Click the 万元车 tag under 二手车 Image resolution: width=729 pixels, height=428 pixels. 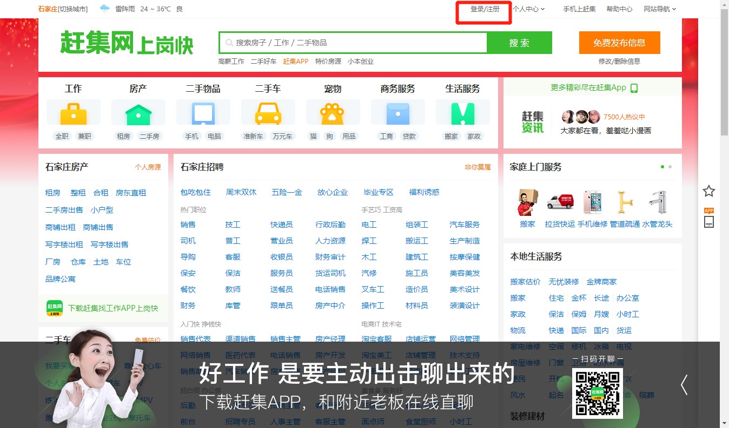(282, 137)
